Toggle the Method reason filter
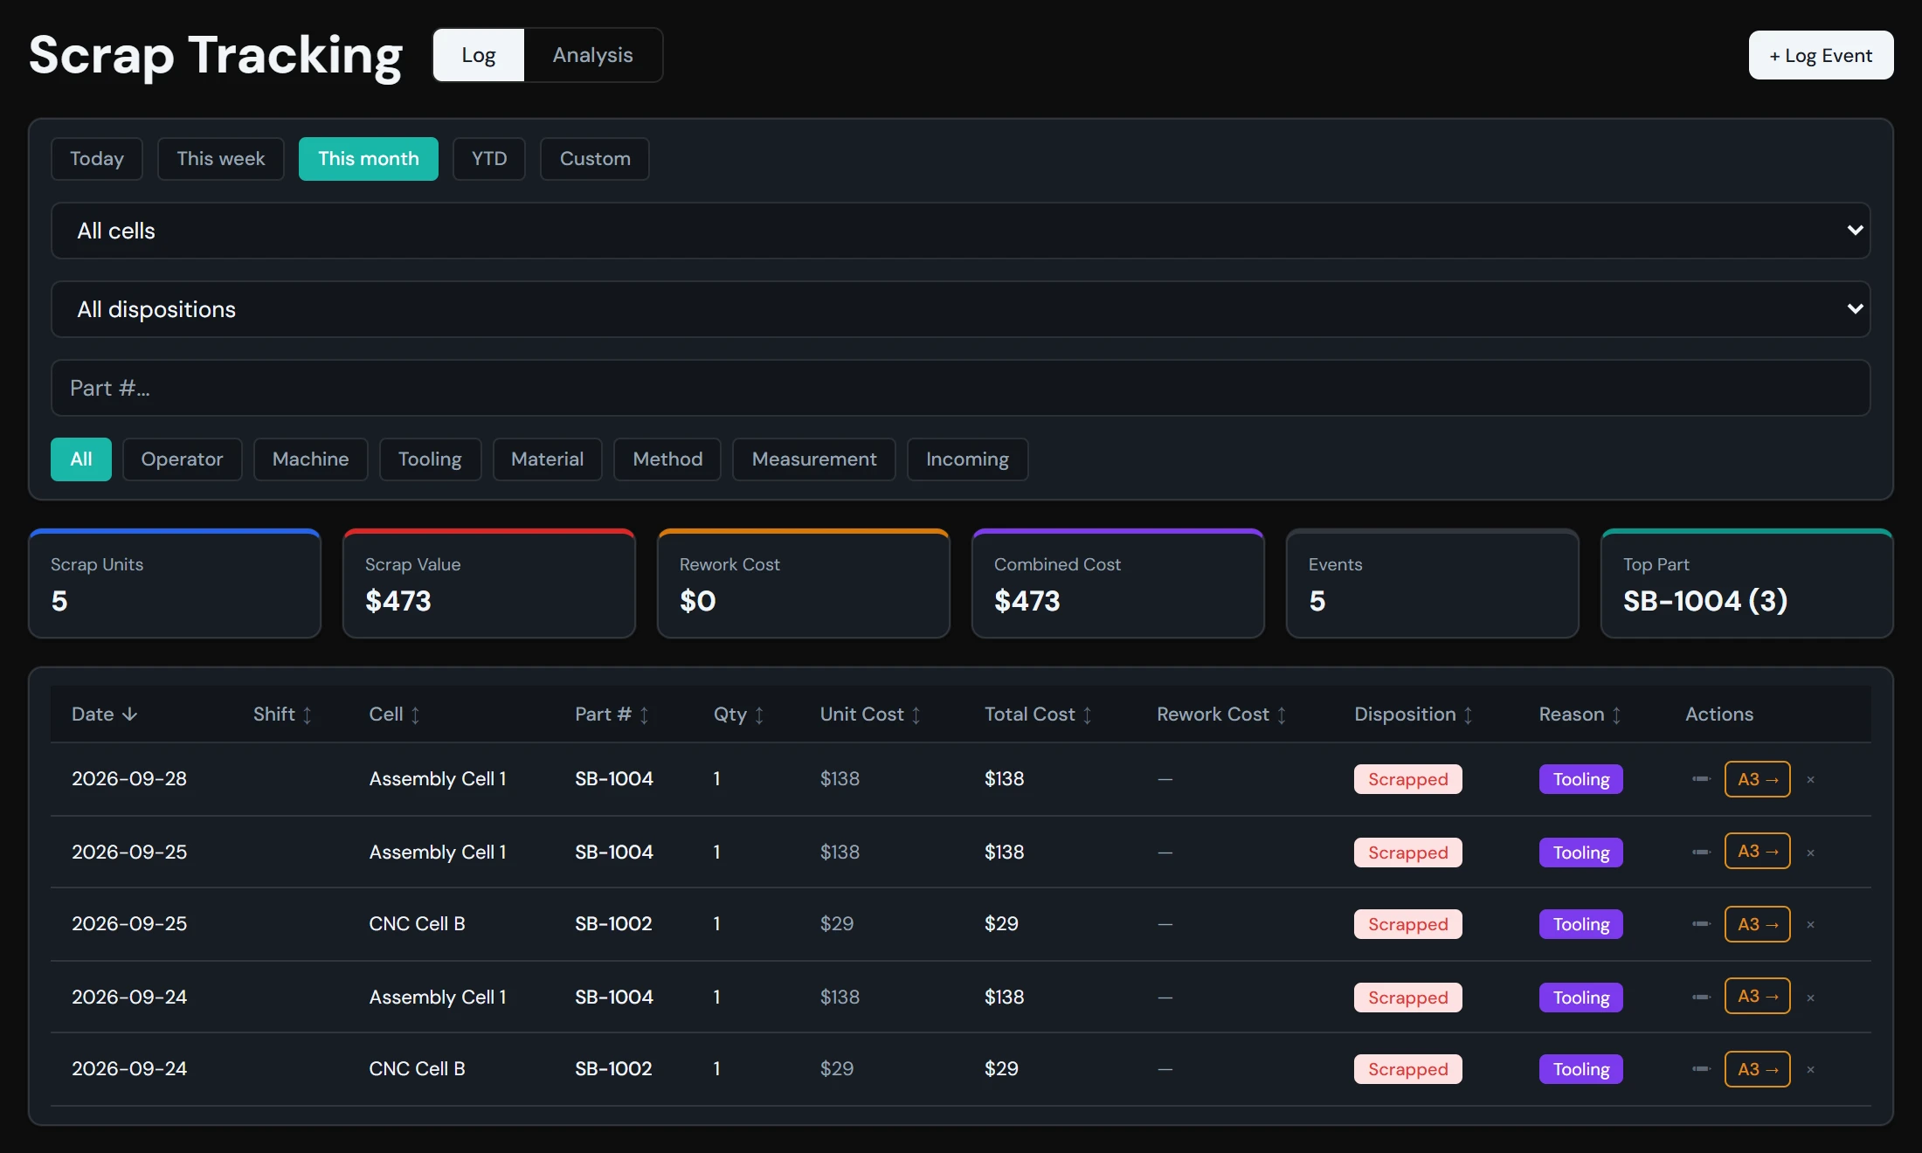Image resolution: width=1922 pixels, height=1153 pixels. click(x=667, y=459)
